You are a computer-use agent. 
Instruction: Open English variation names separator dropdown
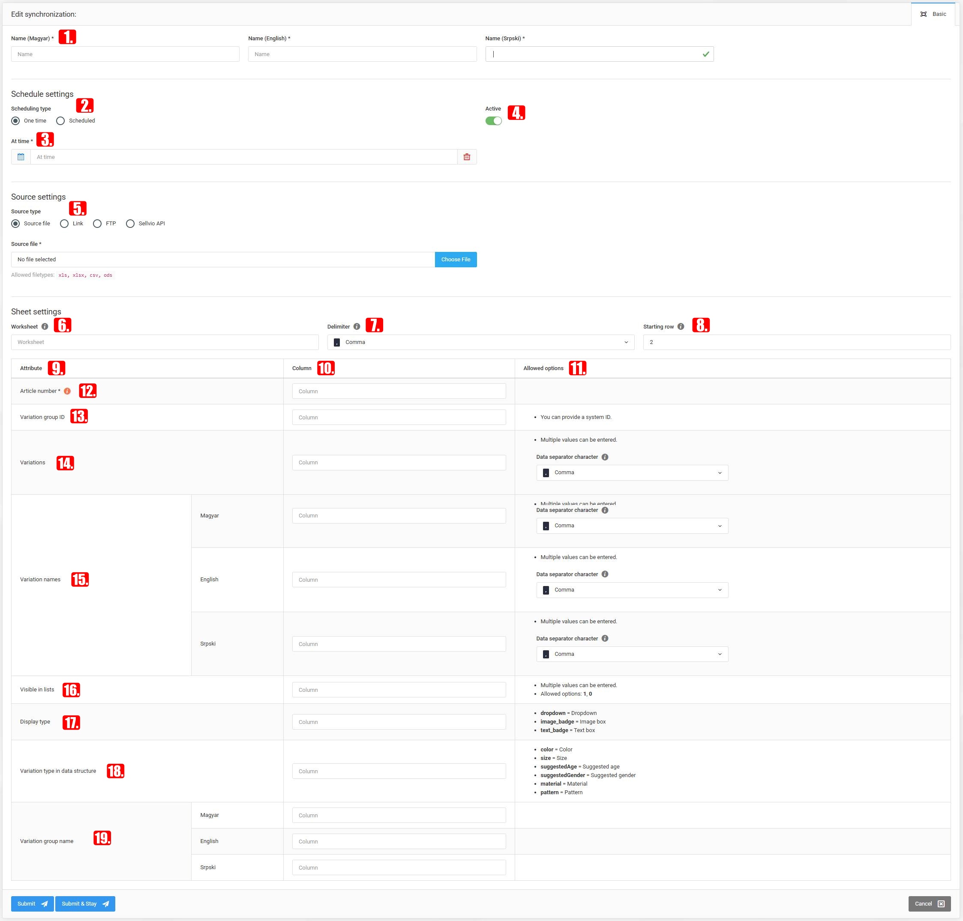(632, 590)
